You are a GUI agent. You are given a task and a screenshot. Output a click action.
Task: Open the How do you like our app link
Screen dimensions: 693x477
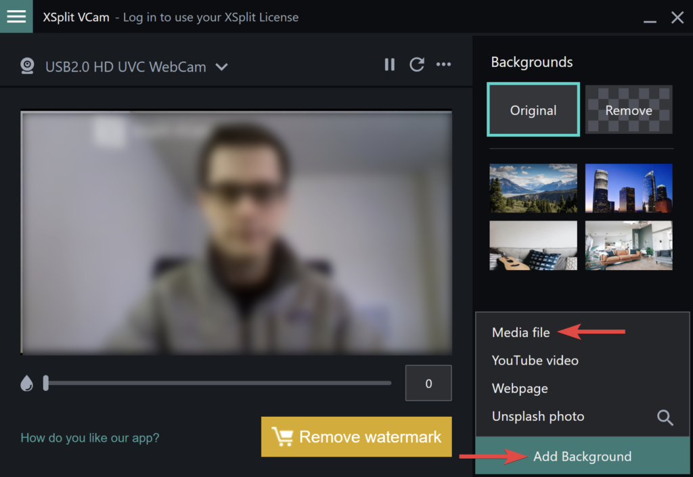point(90,438)
